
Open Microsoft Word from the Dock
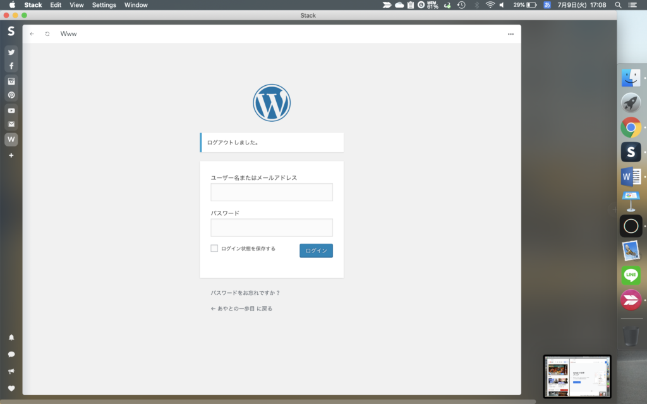(x=631, y=177)
